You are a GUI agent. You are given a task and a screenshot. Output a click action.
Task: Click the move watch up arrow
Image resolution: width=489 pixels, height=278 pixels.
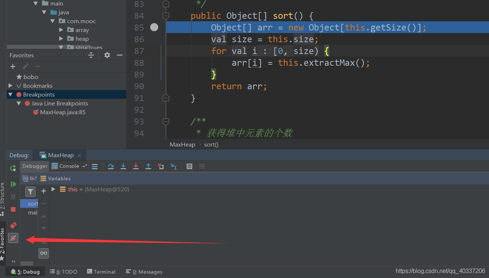pos(44,216)
